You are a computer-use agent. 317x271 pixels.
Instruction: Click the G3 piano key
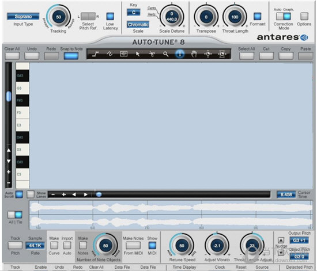[22, 88]
